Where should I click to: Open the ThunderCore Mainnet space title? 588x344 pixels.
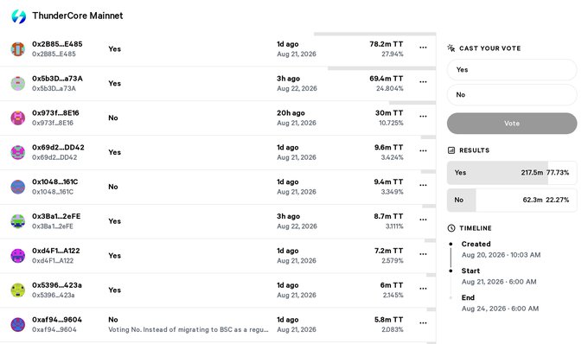(x=78, y=16)
